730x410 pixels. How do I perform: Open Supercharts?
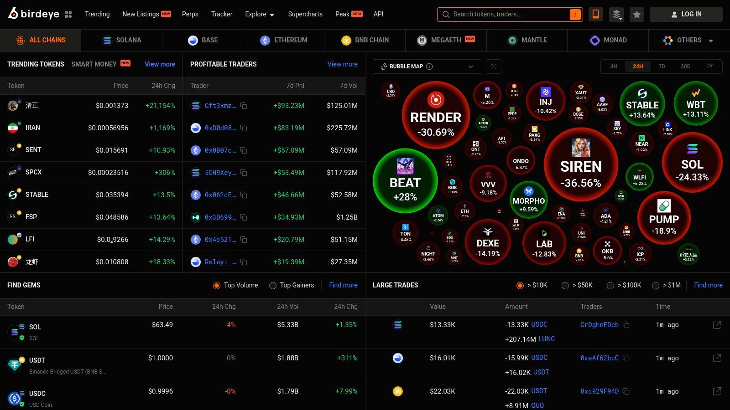305,14
